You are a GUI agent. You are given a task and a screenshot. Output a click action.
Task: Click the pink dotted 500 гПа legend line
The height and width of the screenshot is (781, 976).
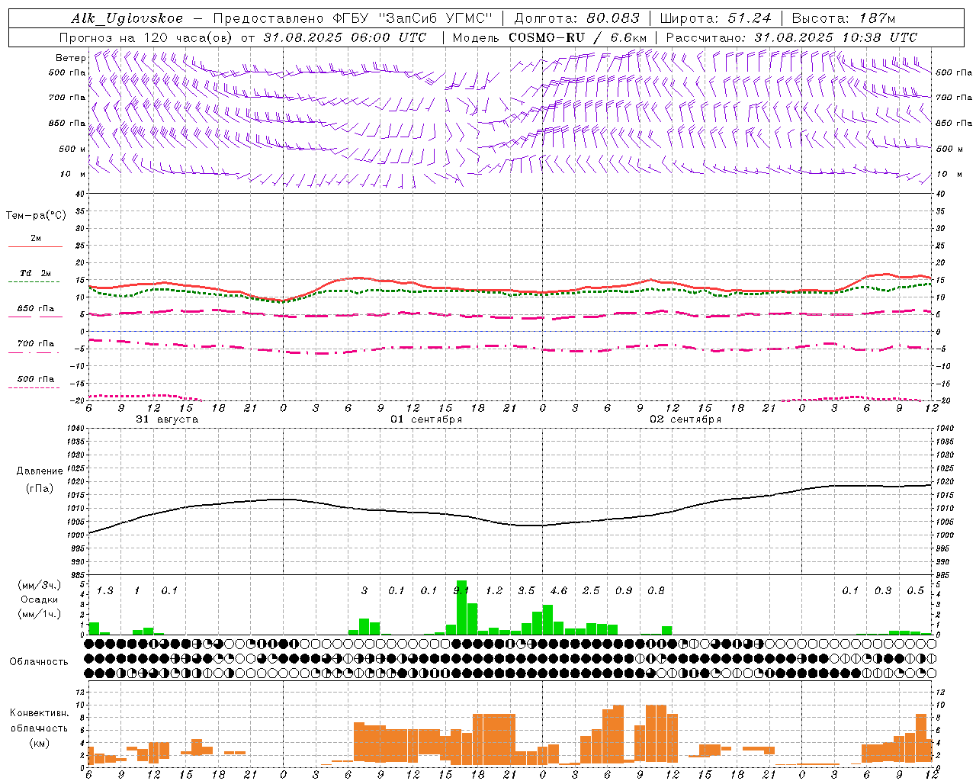pos(34,387)
